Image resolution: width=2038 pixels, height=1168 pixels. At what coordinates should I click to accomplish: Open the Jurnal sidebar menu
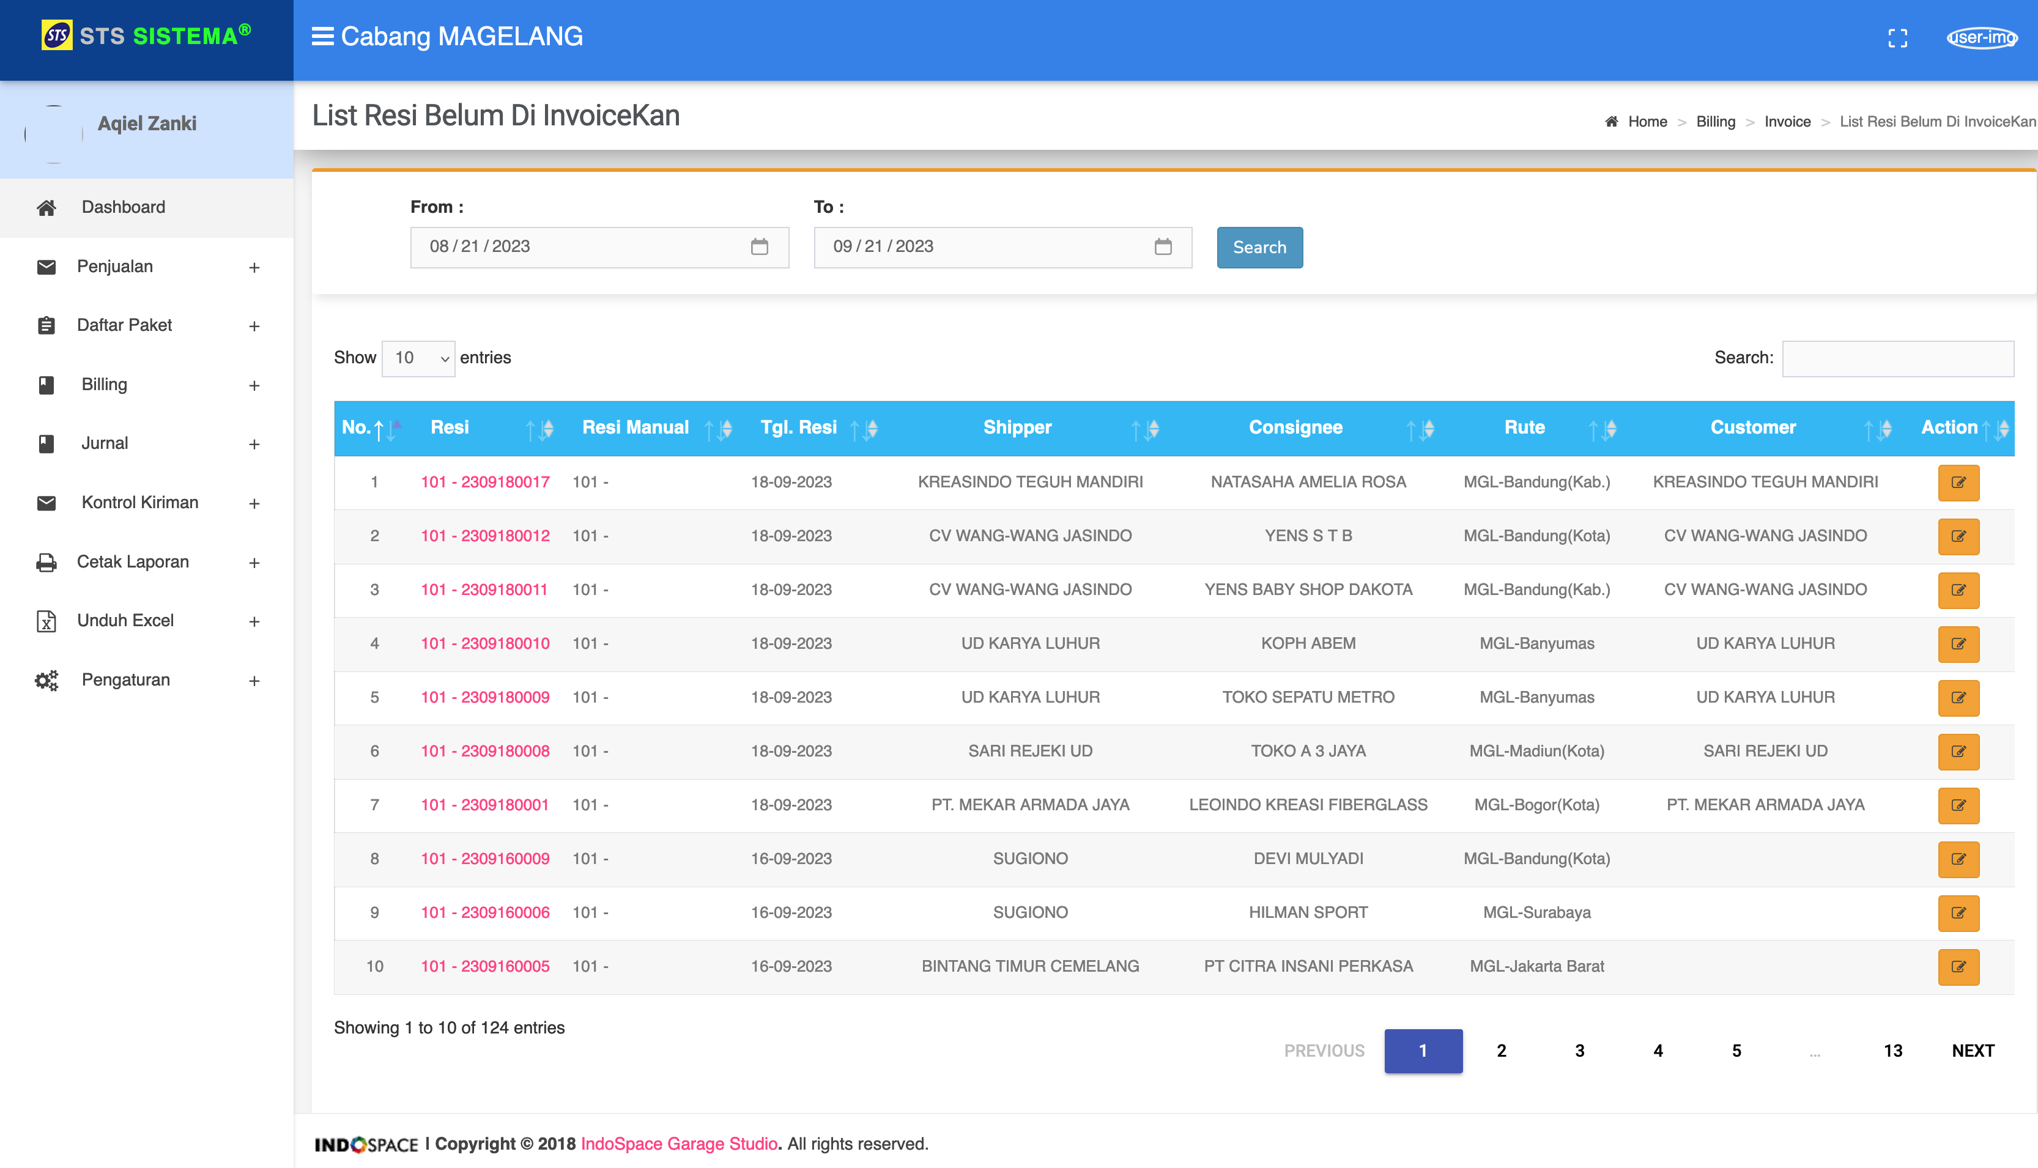(x=147, y=443)
